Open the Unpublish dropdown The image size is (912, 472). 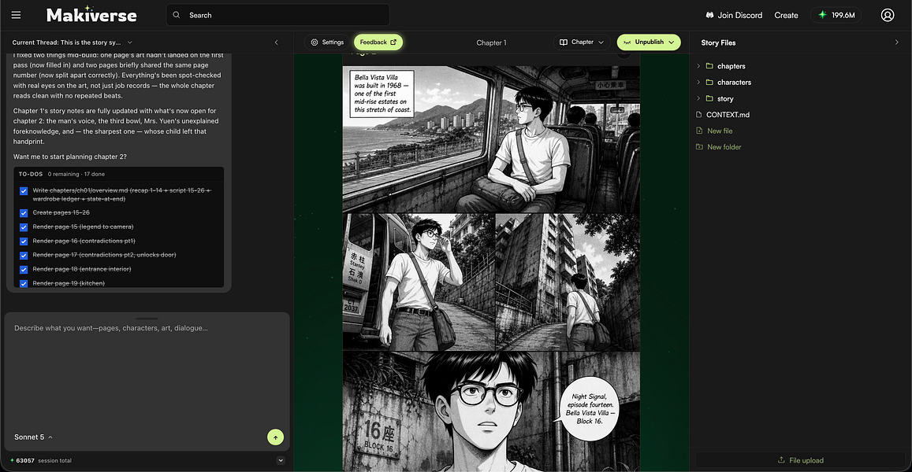[649, 42]
